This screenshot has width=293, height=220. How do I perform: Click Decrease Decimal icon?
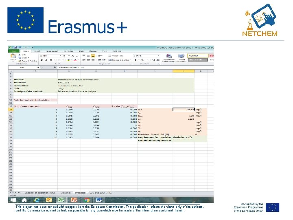tap(158, 60)
